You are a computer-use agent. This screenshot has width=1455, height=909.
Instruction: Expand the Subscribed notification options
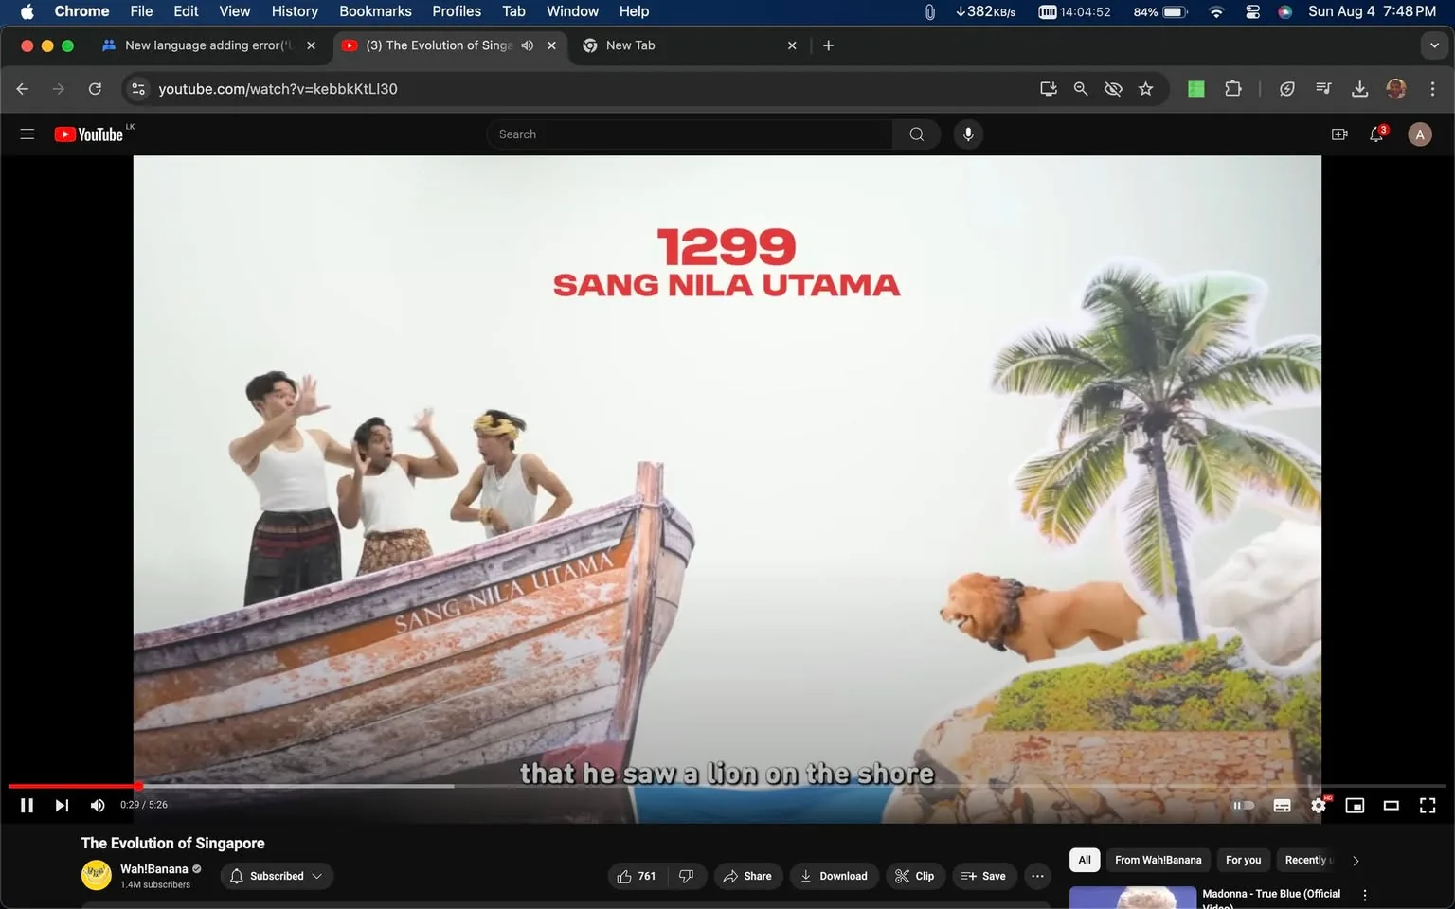[x=318, y=876]
